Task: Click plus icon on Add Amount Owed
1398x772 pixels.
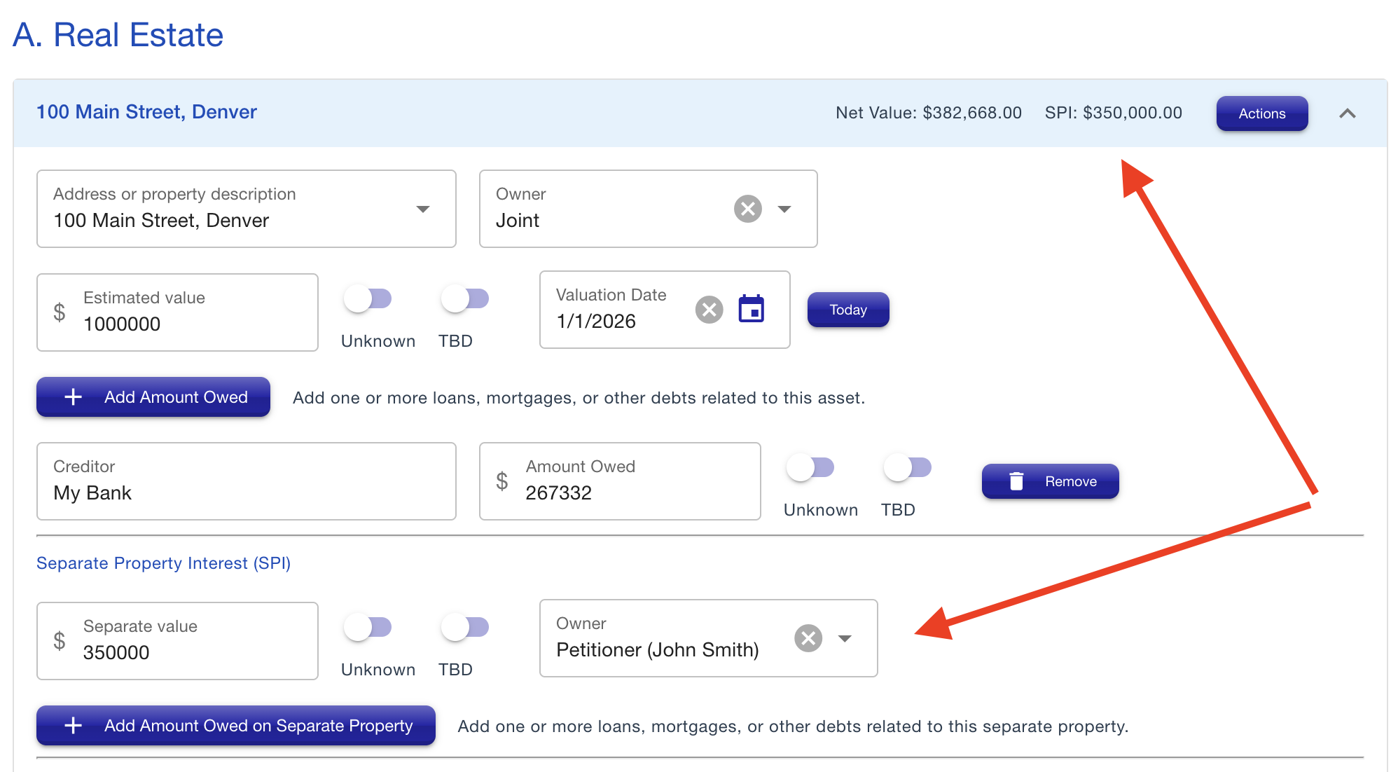Action: click(x=74, y=397)
